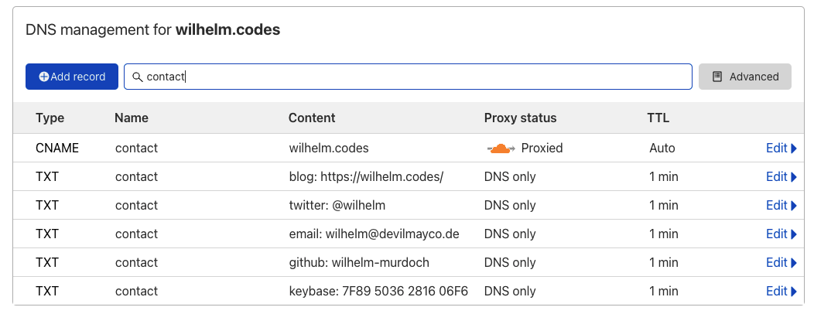
Task: Click the Name column header
Action: (x=132, y=118)
